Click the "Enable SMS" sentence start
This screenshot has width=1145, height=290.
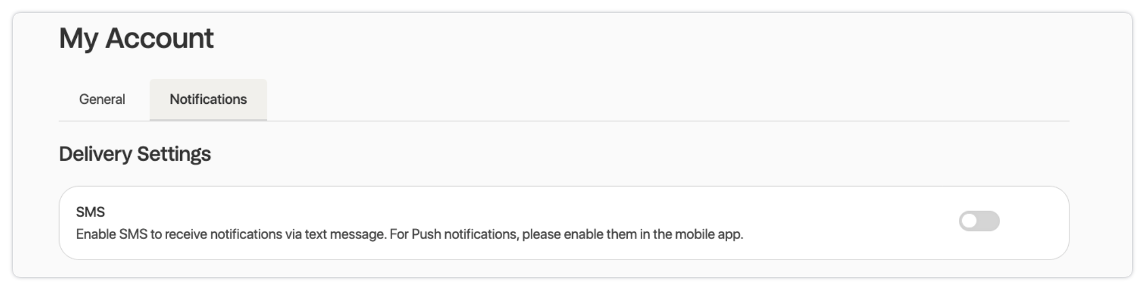click(x=111, y=234)
